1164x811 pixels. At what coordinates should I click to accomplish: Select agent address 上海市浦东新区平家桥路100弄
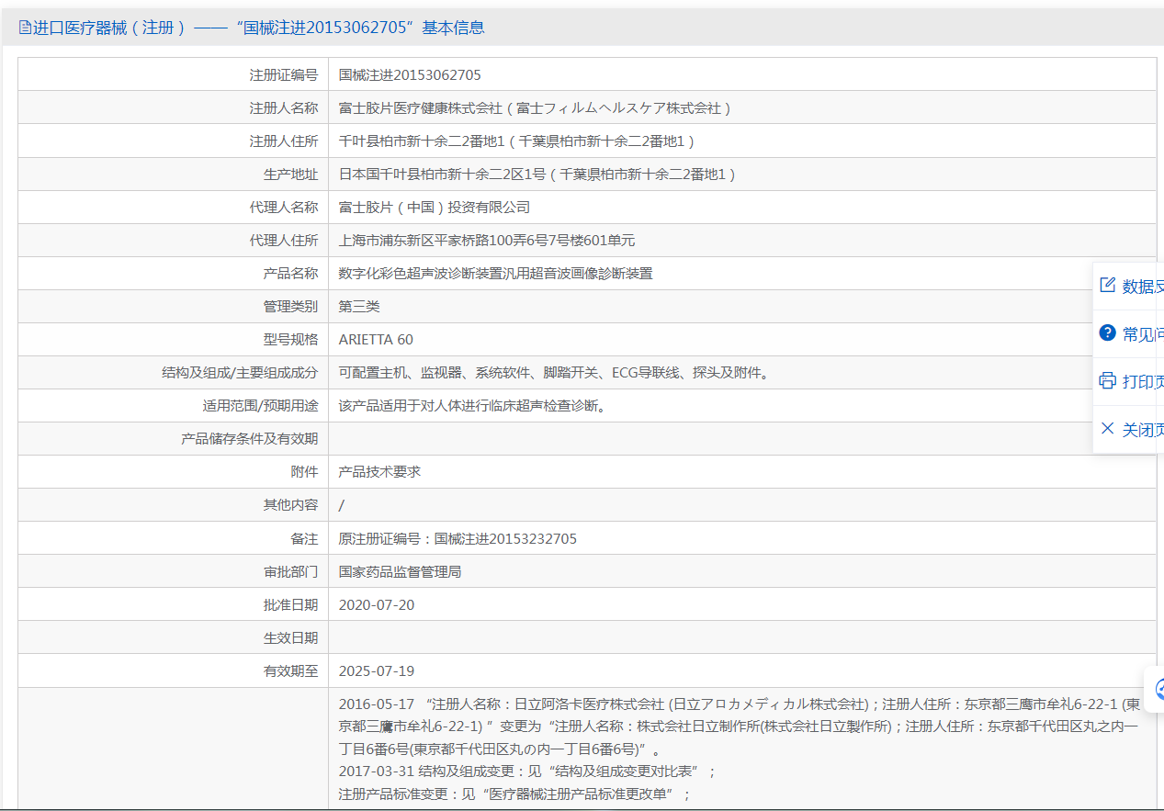(487, 241)
